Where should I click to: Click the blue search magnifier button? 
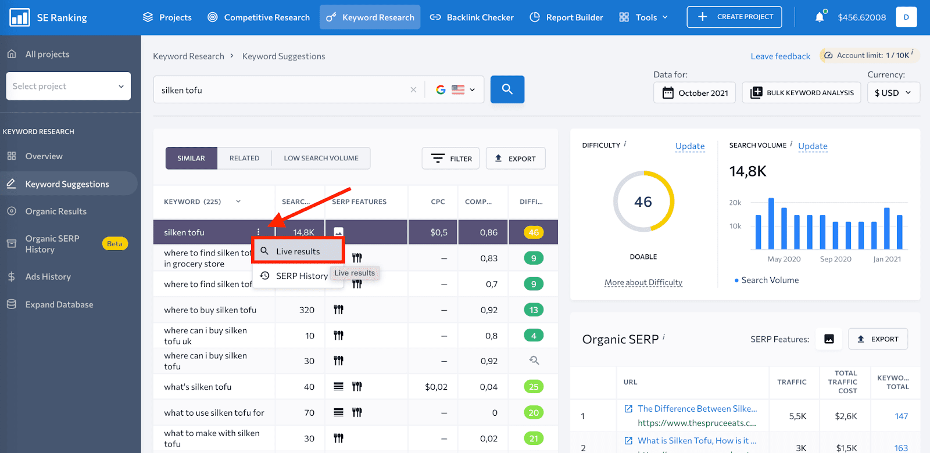tap(507, 89)
